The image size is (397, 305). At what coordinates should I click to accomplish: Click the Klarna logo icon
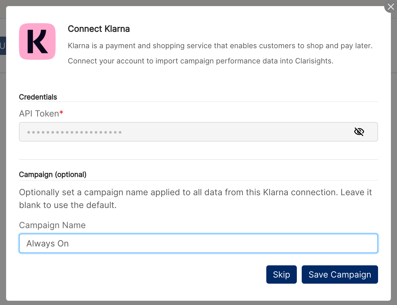pos(37,41)
